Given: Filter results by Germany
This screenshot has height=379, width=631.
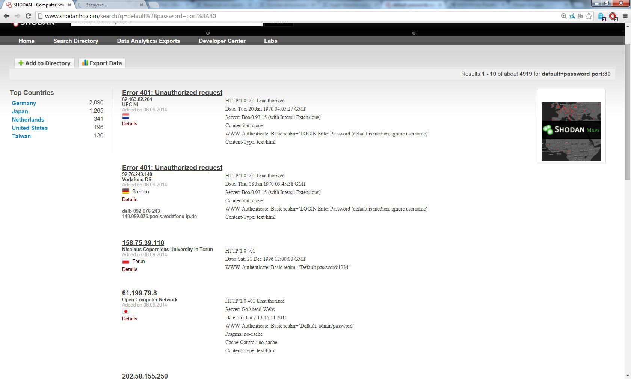Looking at the screenshot, I should tap(24, 103).
